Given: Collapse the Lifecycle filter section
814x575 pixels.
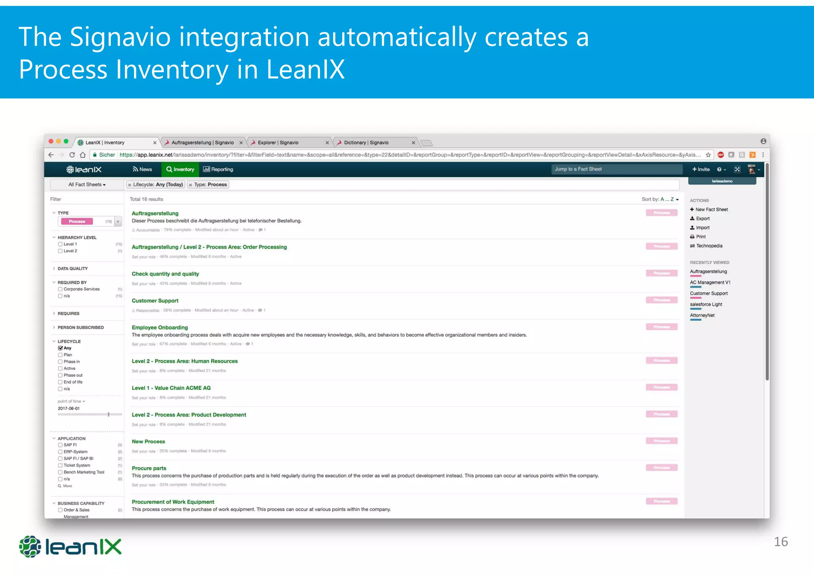Looking at the screenshot, I should 67,342.
